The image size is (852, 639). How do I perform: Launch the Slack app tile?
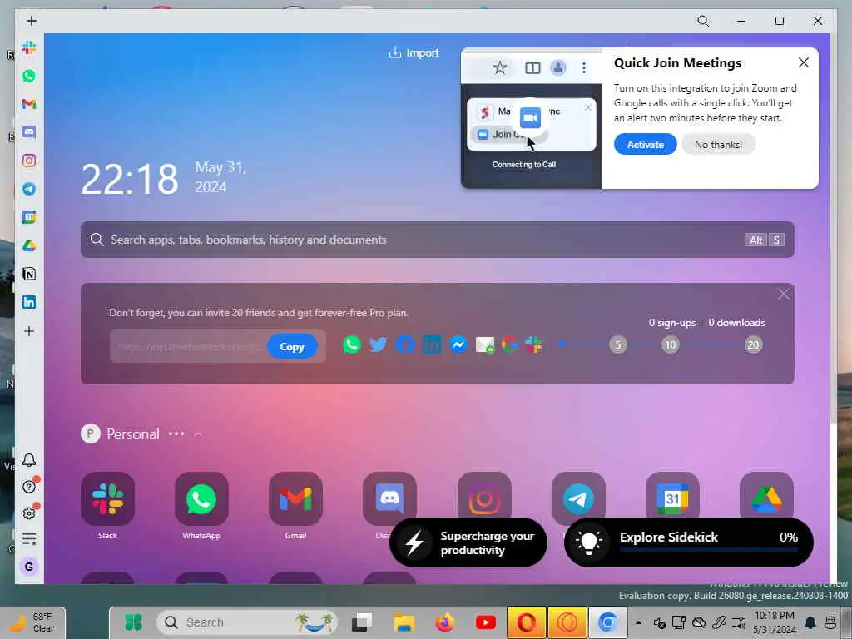coord(107,499)
